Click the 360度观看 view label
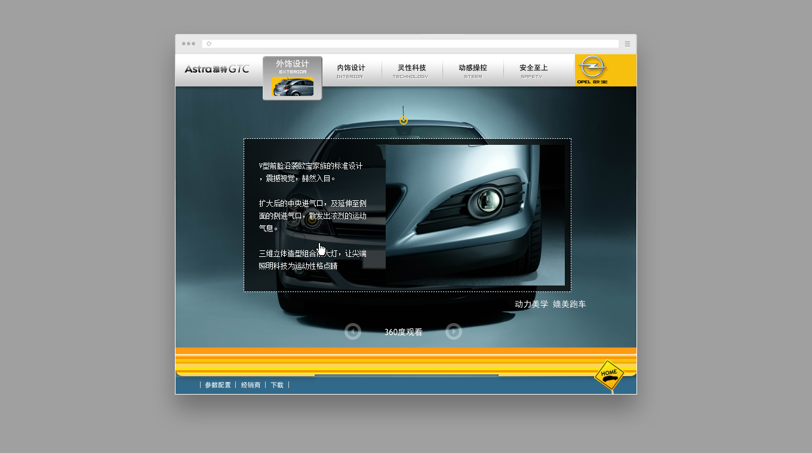Viewport: 812px width, 453px height. tap(403, 332)
